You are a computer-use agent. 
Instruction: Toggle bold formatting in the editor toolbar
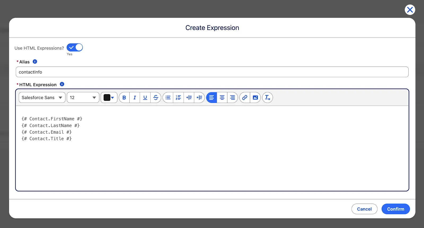coord(124,98)
